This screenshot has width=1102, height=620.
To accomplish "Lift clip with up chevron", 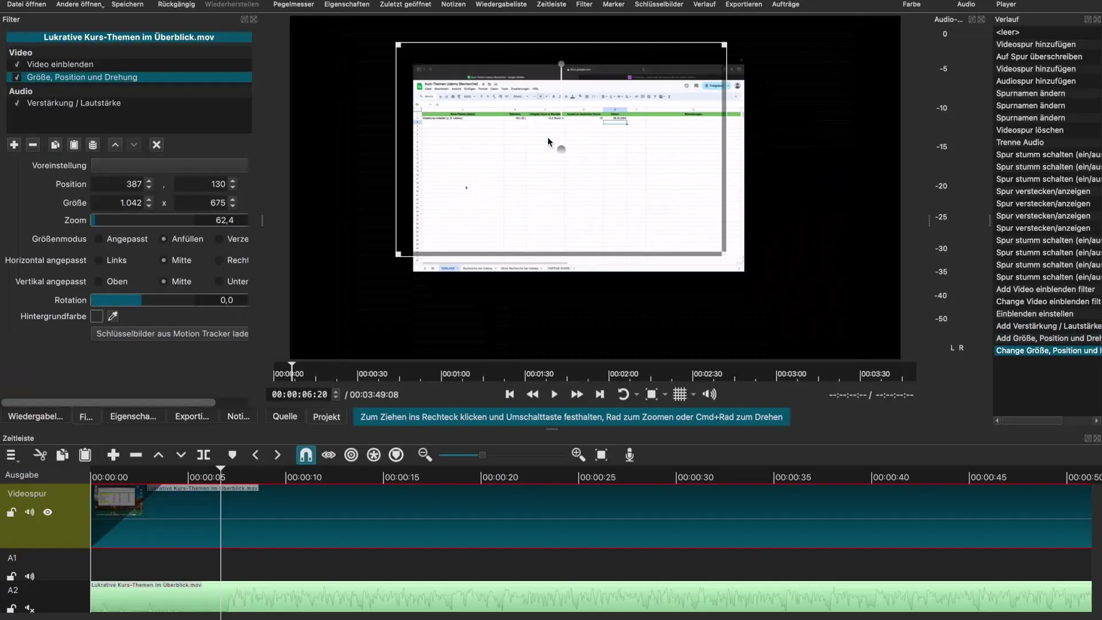I will coord(158,455).
